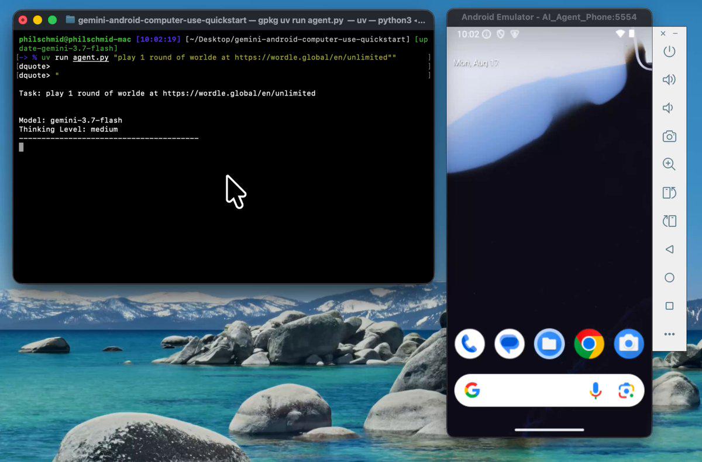Open the Phone app on Android

coord(470,344)
